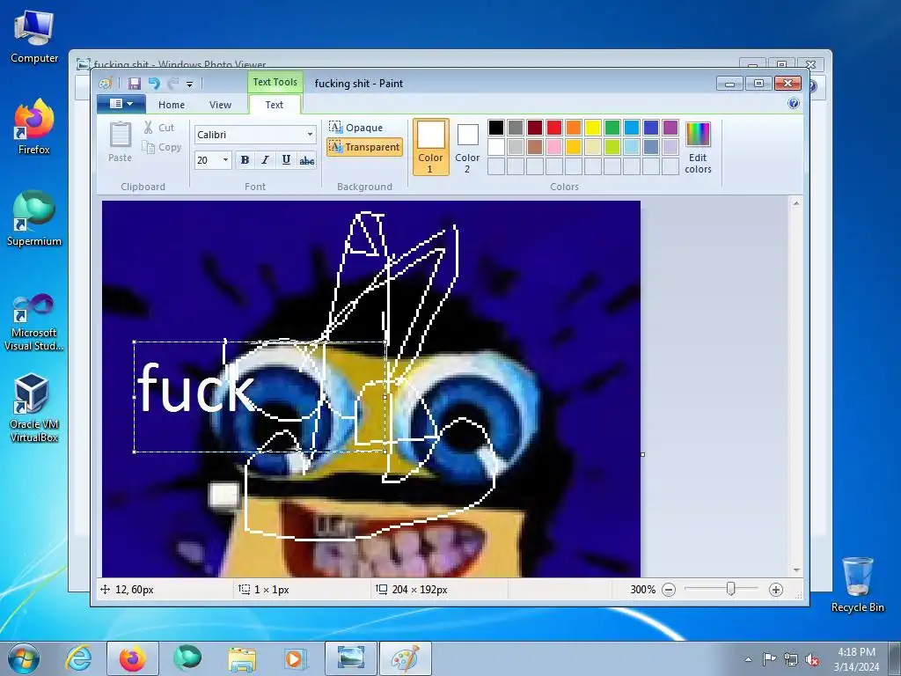Click the Cut scissors button
901x676 pixels.
[x=159, y=128]
